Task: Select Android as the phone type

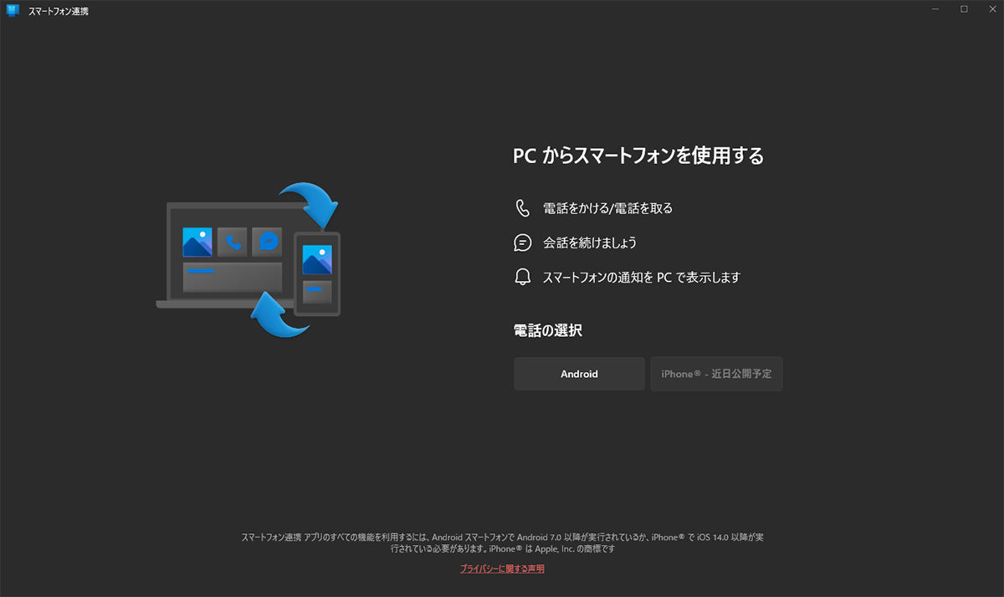Action: (579, 374)
